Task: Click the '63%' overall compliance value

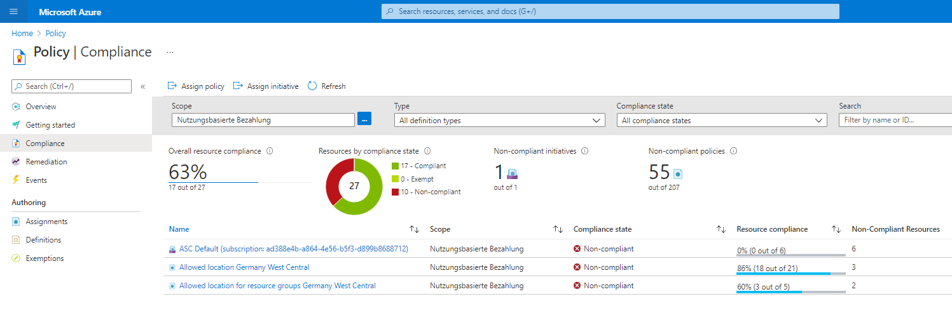Action: click(188, 172)
